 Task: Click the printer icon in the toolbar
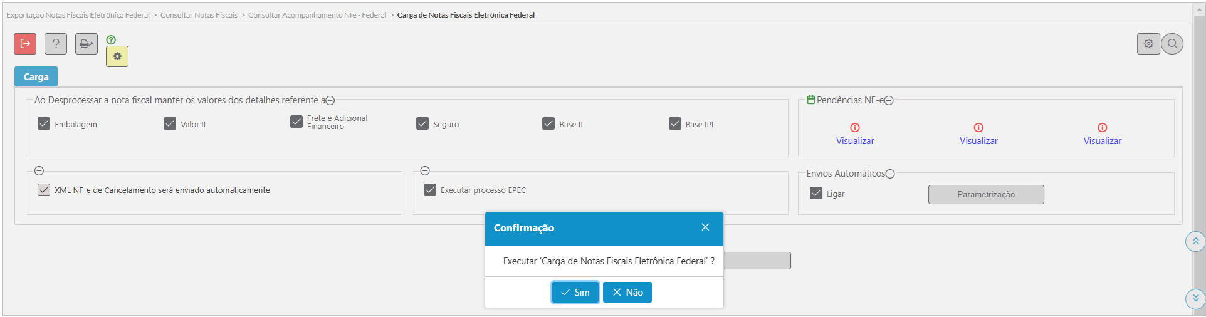click(x=87, y=44)
